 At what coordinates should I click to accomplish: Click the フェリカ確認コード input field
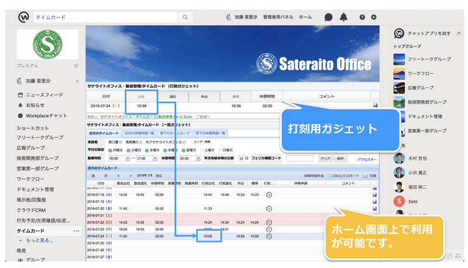(300, 158)
